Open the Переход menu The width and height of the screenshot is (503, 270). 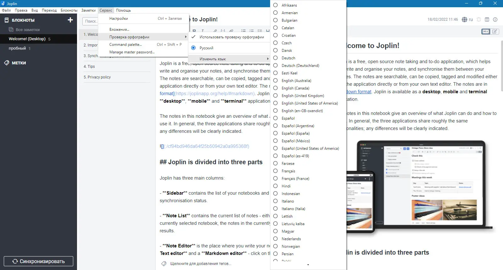point(49,10)
